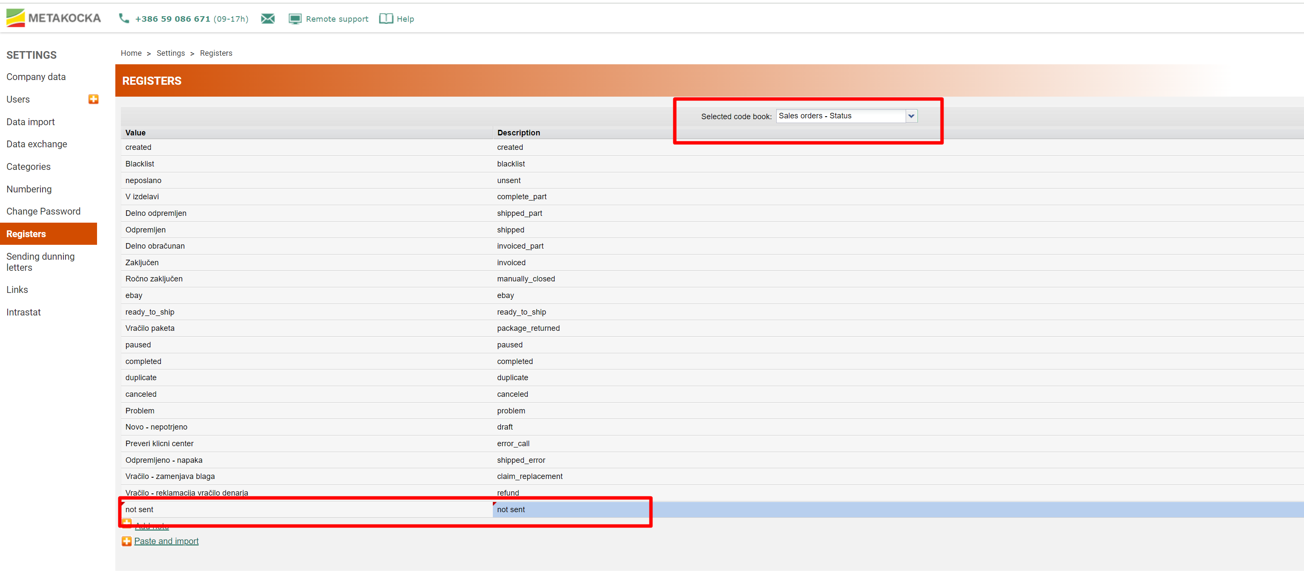Click the Paste and import link
This screenshot has height=579, width=1304.
pos(166,541)
